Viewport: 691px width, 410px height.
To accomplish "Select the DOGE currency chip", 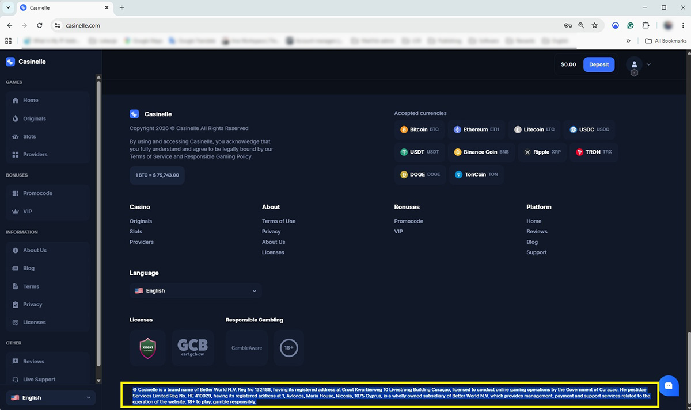I will [x=420, y=174].
